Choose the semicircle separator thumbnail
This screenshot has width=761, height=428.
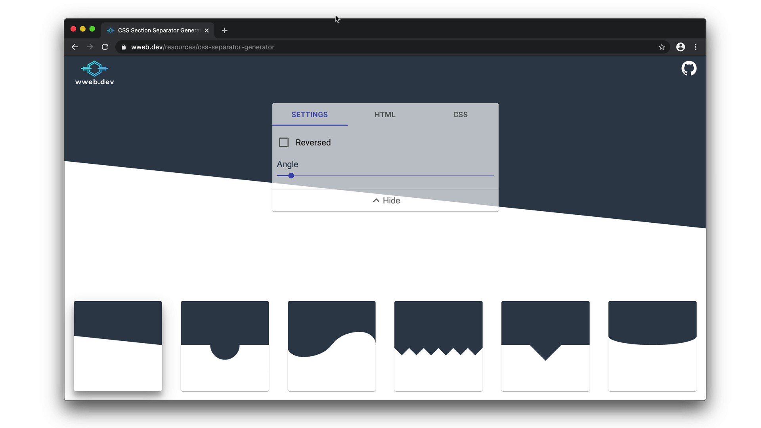225,346
